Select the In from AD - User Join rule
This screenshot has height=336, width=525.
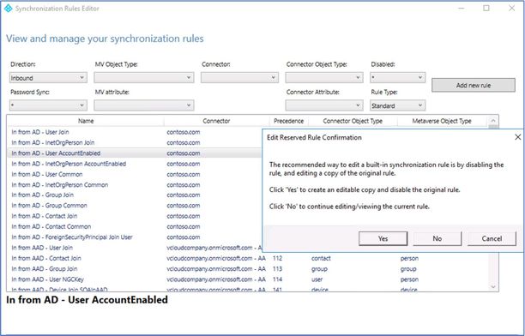pos(134,132)
